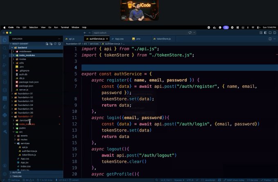Toggle Secondary Side Bar visibility
Viewport: 278px width, 182px height.
tap(275, 33)
